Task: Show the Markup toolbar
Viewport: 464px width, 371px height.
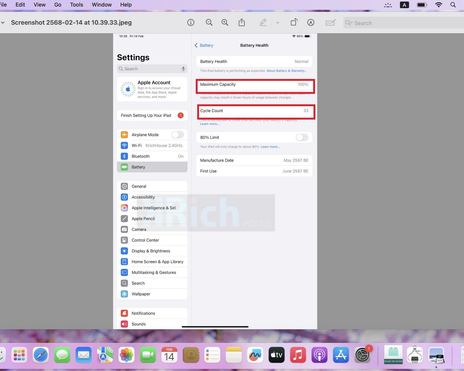Action: [311, 22]
